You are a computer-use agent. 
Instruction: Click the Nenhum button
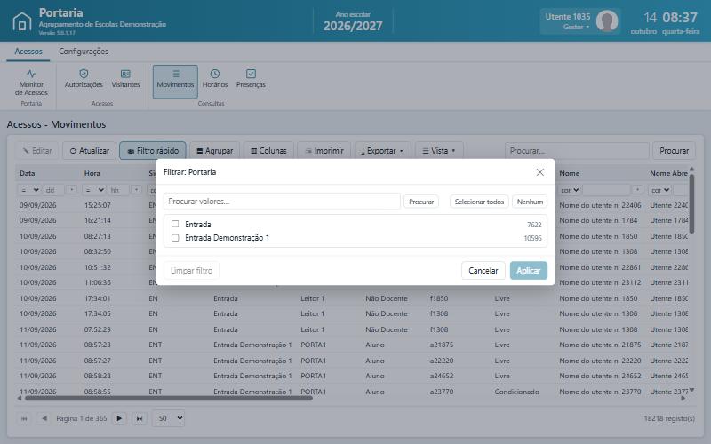[530, 202]
